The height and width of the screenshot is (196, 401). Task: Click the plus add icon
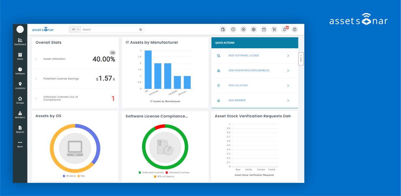(x=243, y=29)
